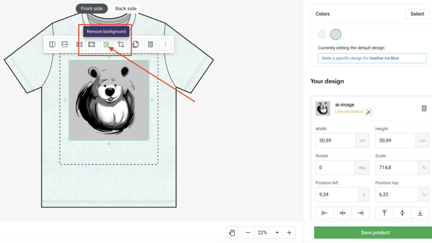
Task: Zoom in with the plus button
Action: tap(289, 232)
